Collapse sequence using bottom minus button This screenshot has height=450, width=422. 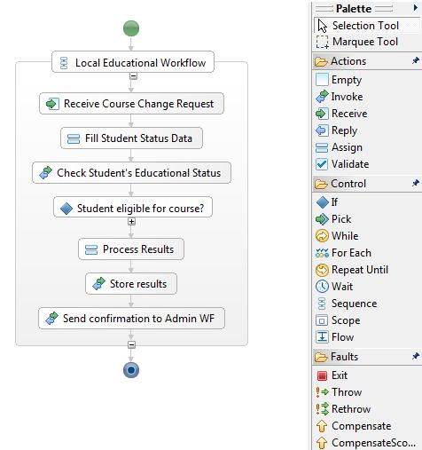(131, 344)
